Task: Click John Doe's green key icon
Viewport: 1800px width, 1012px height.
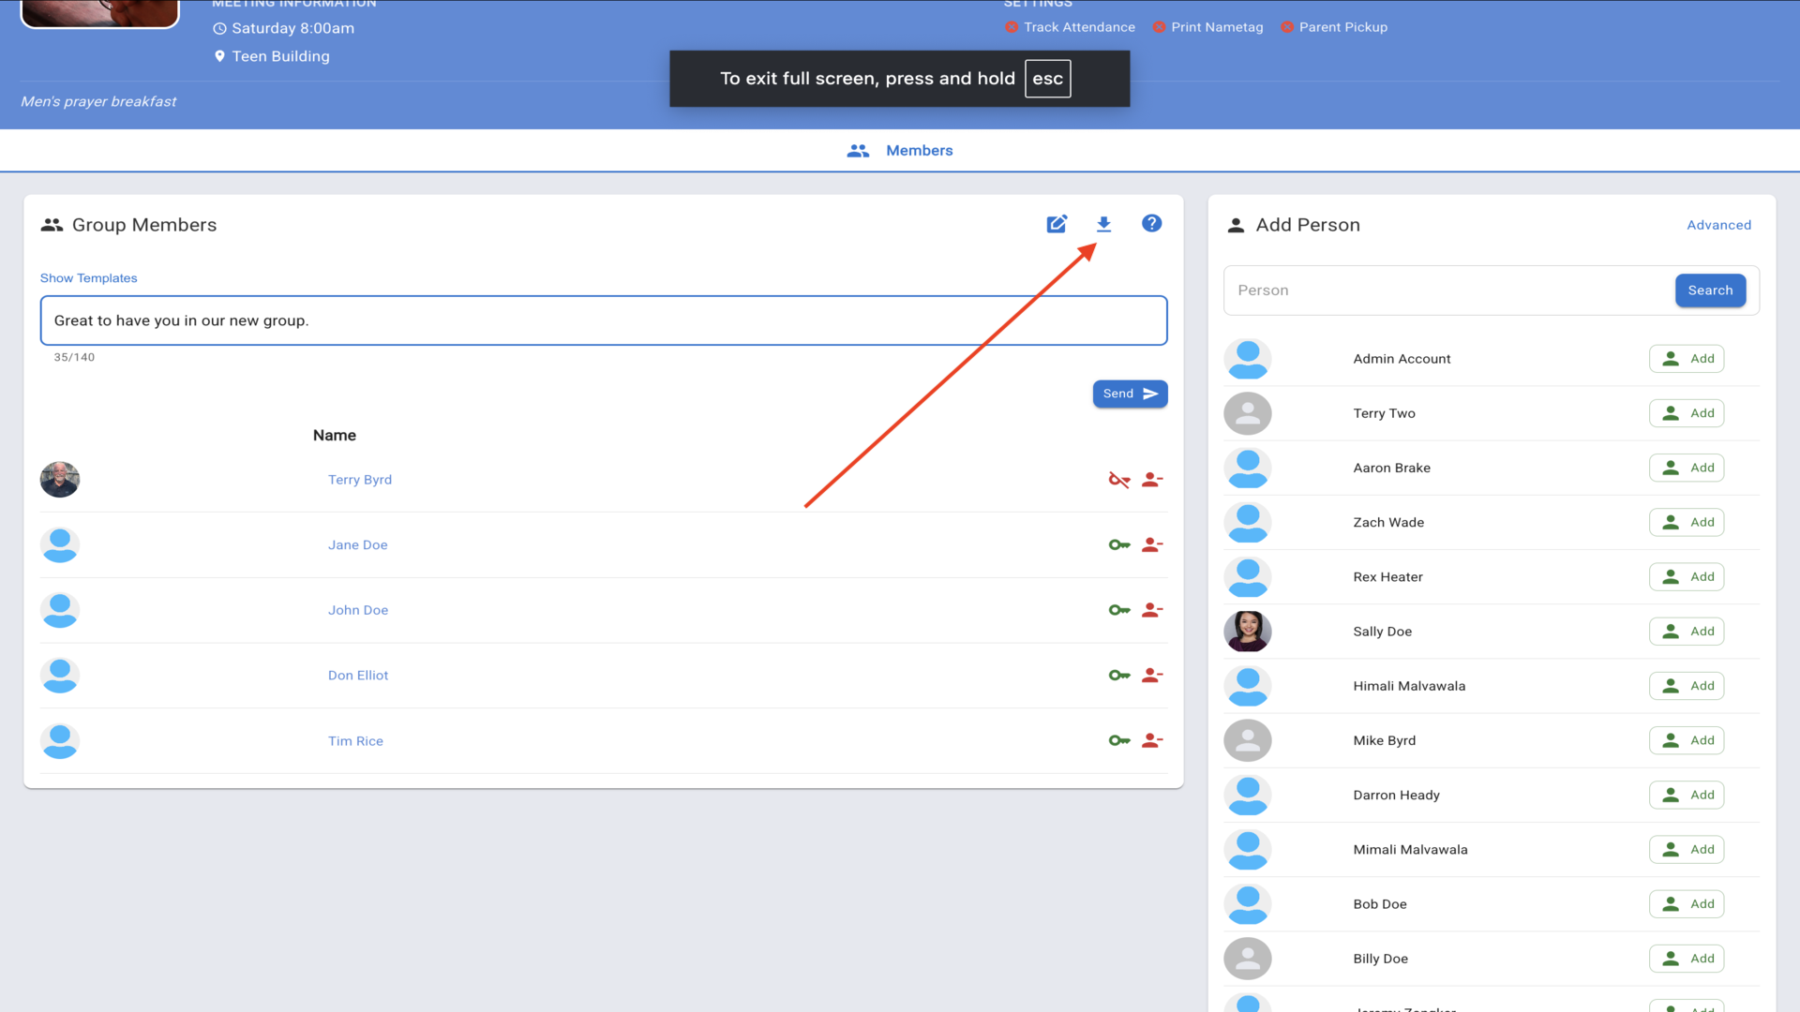Action: (1118, 610)
